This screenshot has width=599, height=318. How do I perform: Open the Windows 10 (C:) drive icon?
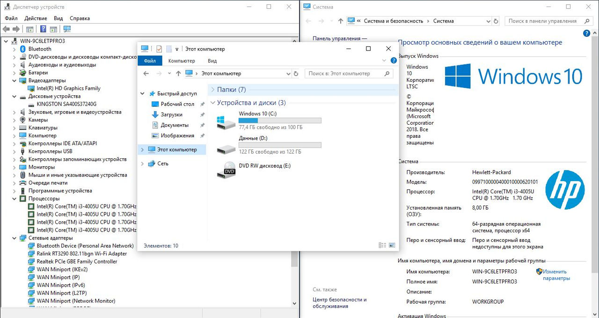(x=226, y=122)
